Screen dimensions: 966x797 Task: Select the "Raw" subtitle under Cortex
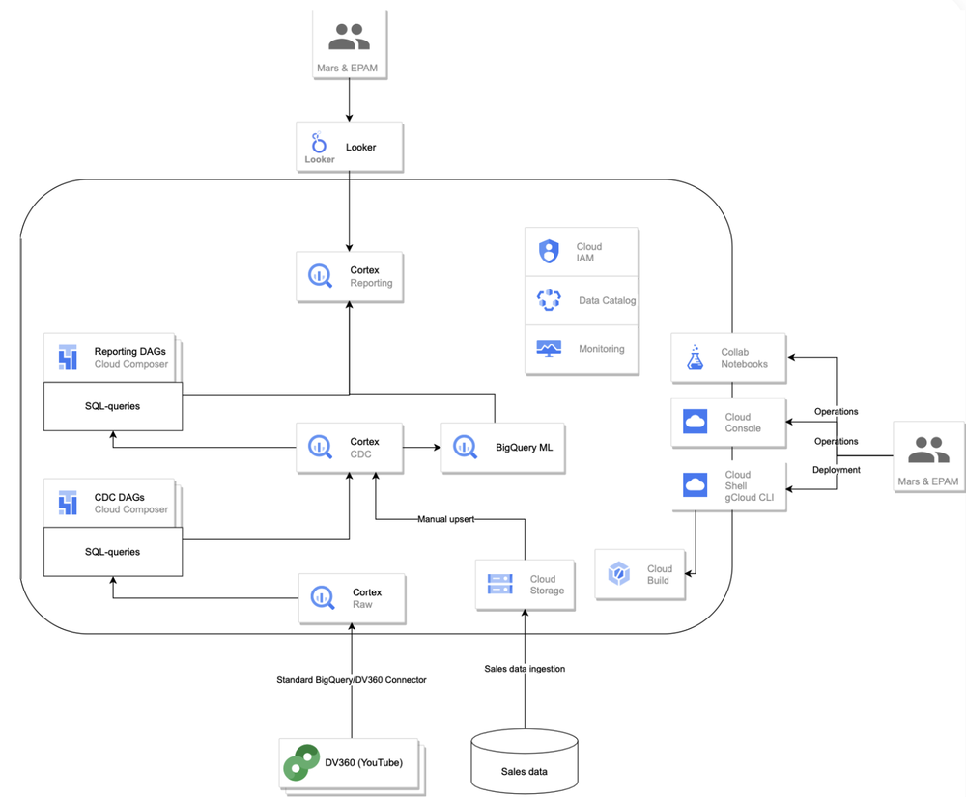click(x=362, y=604)
